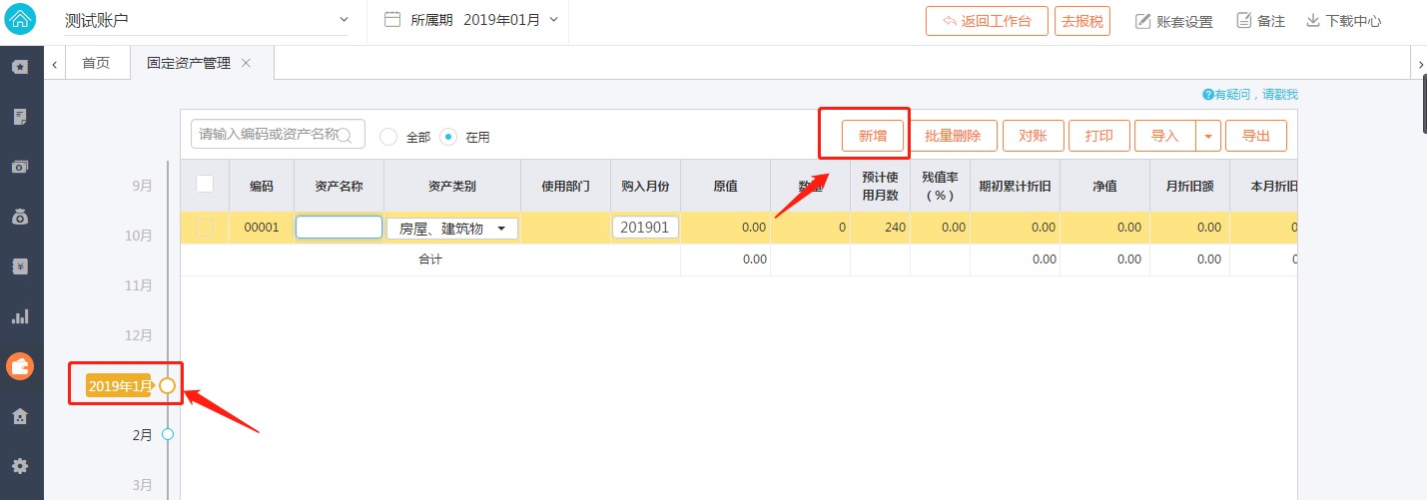The width and height of the screenshot is (1427, 500).
Task: Click the calendar icon beside 所属期
Action: click(x=392, y=19)
